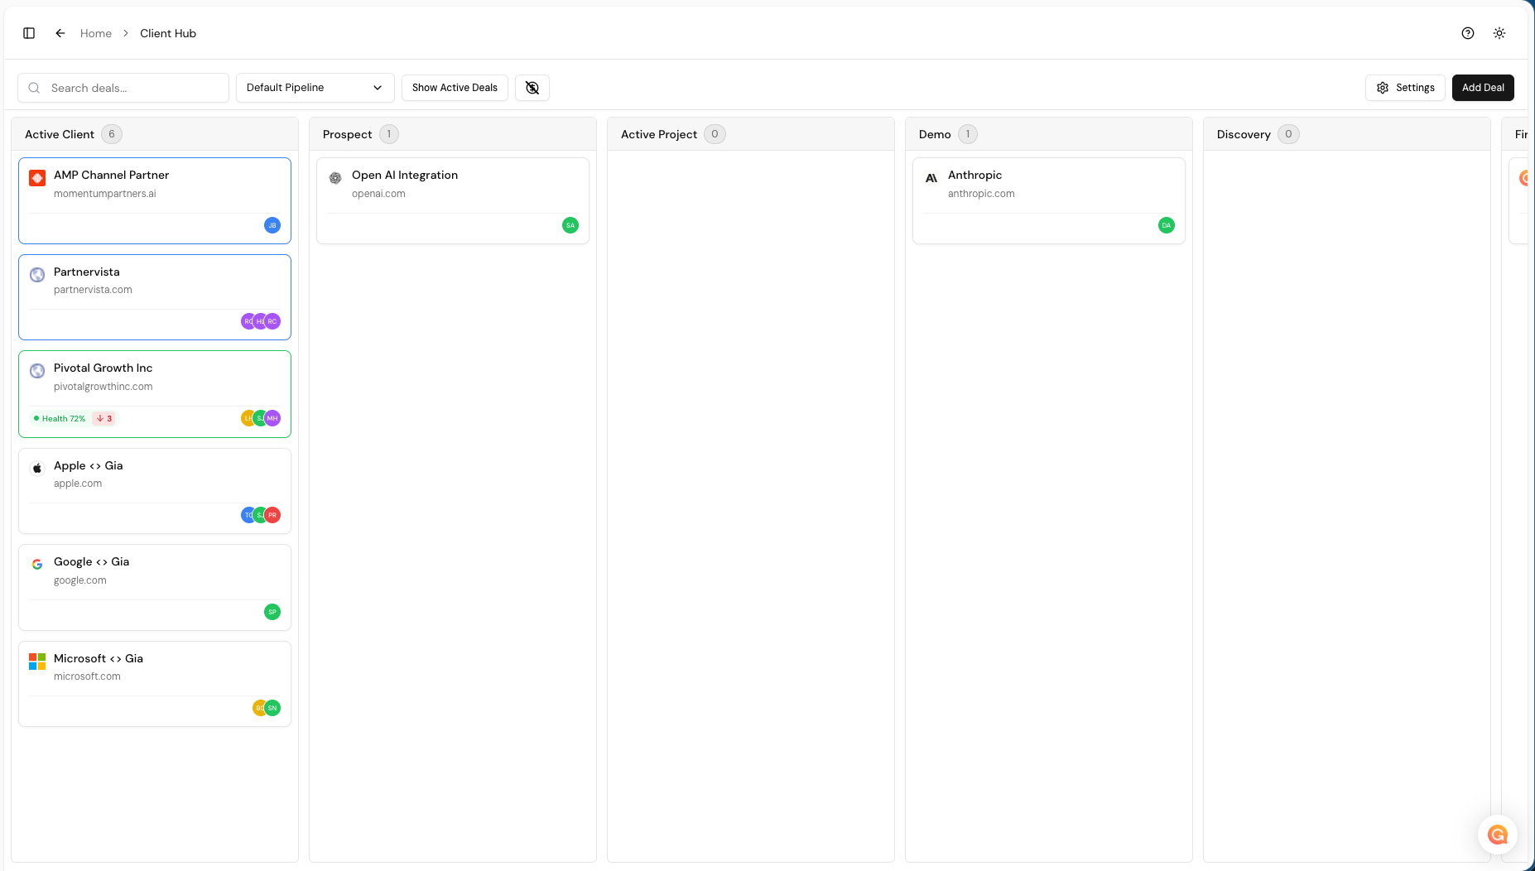
Task: Open pipeline Settings
Action: 1405,88
